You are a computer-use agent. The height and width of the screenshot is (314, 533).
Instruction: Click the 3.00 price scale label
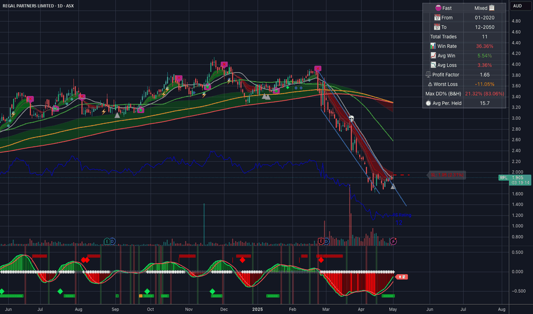coord(516,118)
